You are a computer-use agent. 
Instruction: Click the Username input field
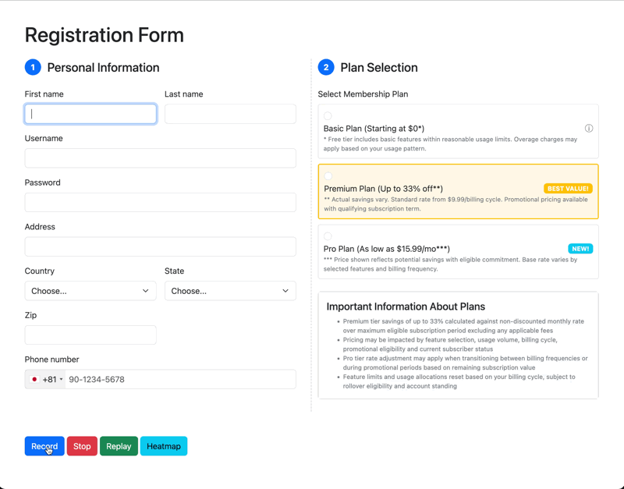[x=161, y=158]
